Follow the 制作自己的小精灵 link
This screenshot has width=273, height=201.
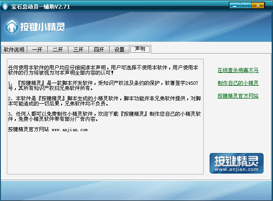coord(238,83)
